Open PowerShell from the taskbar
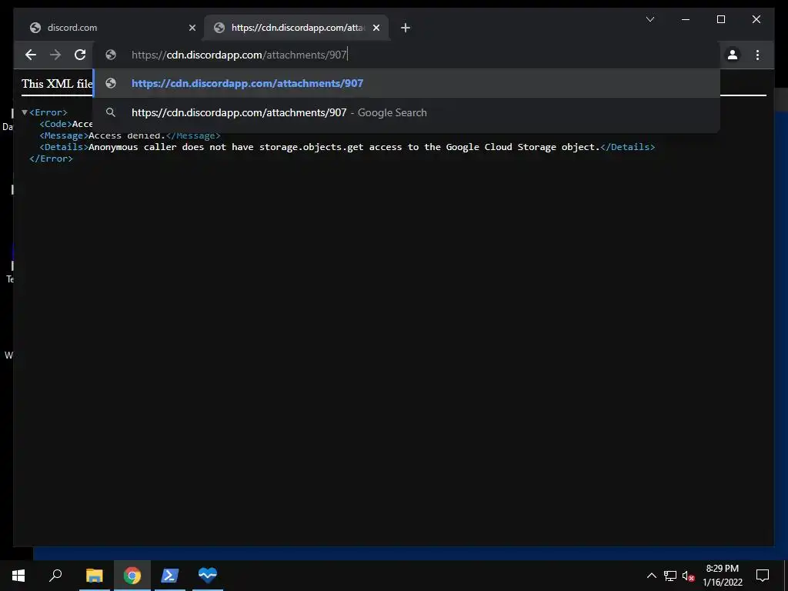The width and height of the screenshot is (788, 591). tap(170, 576)
